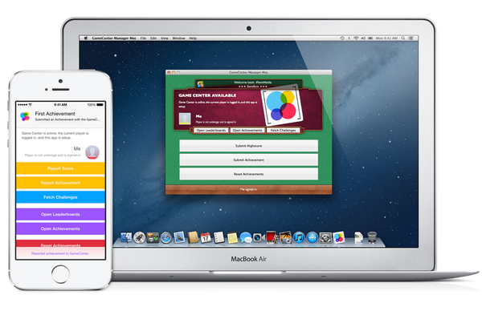Launch iTunes from the dock
Screen dimensions: 482x311
299,238
